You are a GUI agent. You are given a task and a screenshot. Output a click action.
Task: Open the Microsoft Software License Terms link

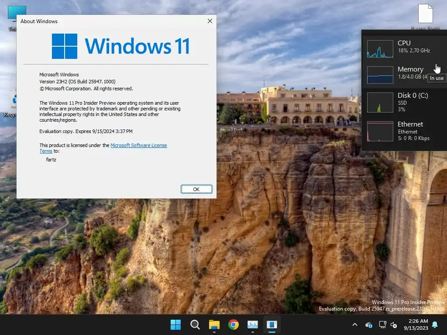pyautogui.click(x=138, y=145)
